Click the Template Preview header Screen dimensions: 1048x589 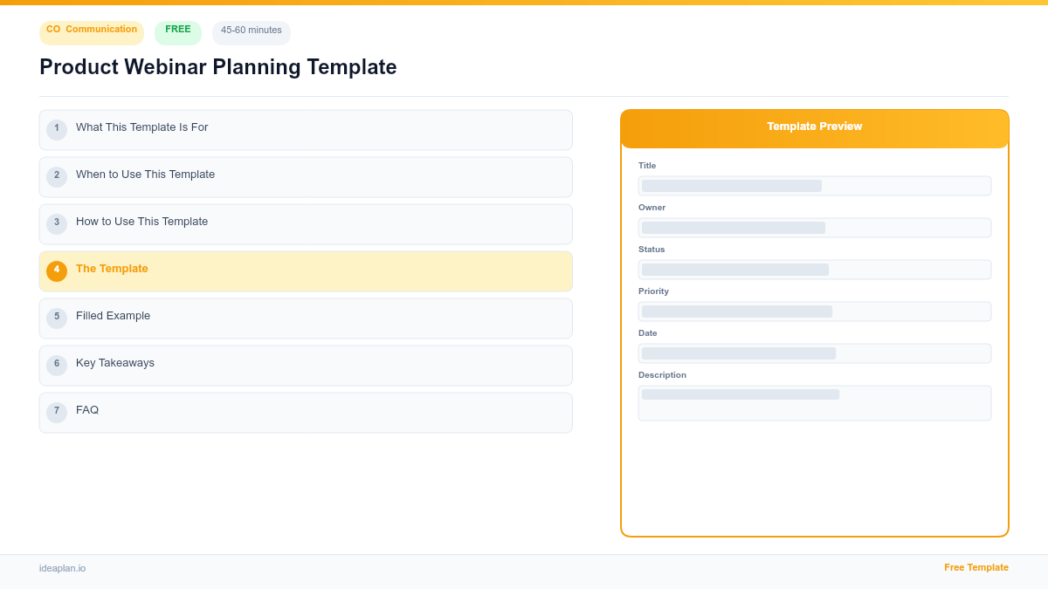(815, 128)
